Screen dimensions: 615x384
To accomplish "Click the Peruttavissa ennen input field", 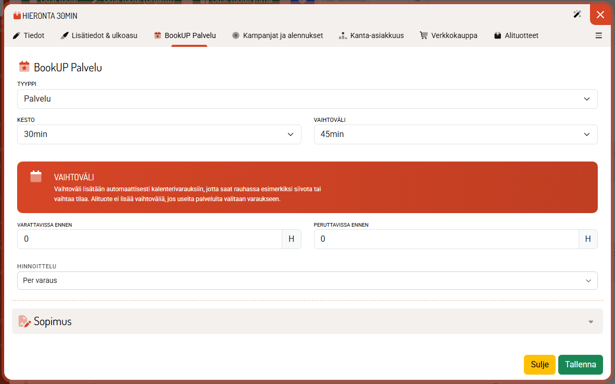I will coord(446,239).
